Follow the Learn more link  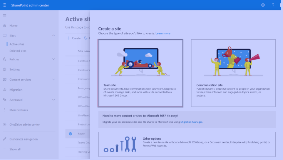click(x=163, y=33)
